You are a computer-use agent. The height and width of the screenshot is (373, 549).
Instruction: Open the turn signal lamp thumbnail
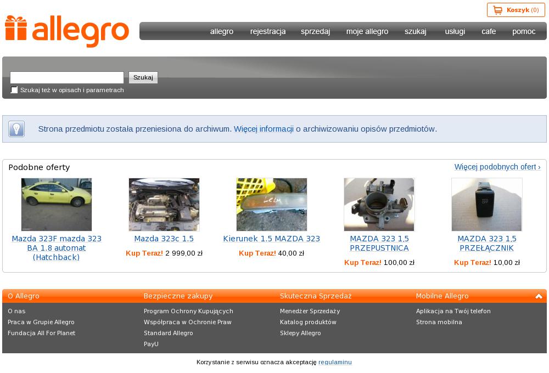271,205
